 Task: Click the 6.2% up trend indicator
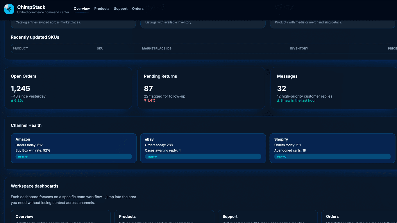click(17, 100)
